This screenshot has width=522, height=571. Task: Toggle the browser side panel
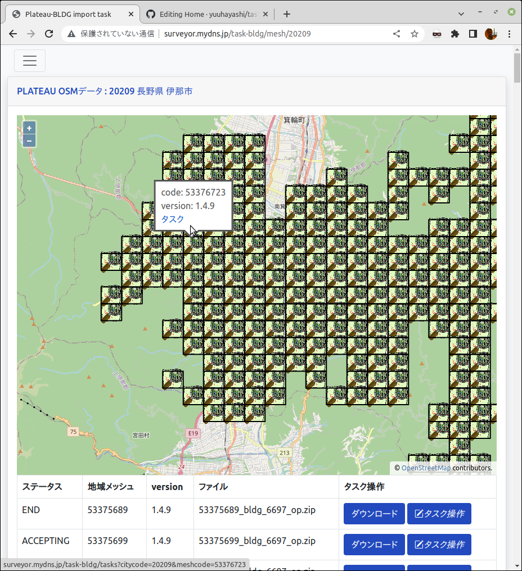pos(473,34)
